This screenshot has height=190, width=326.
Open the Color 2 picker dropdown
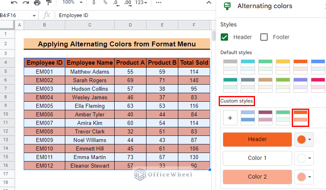tap(304, 177)
